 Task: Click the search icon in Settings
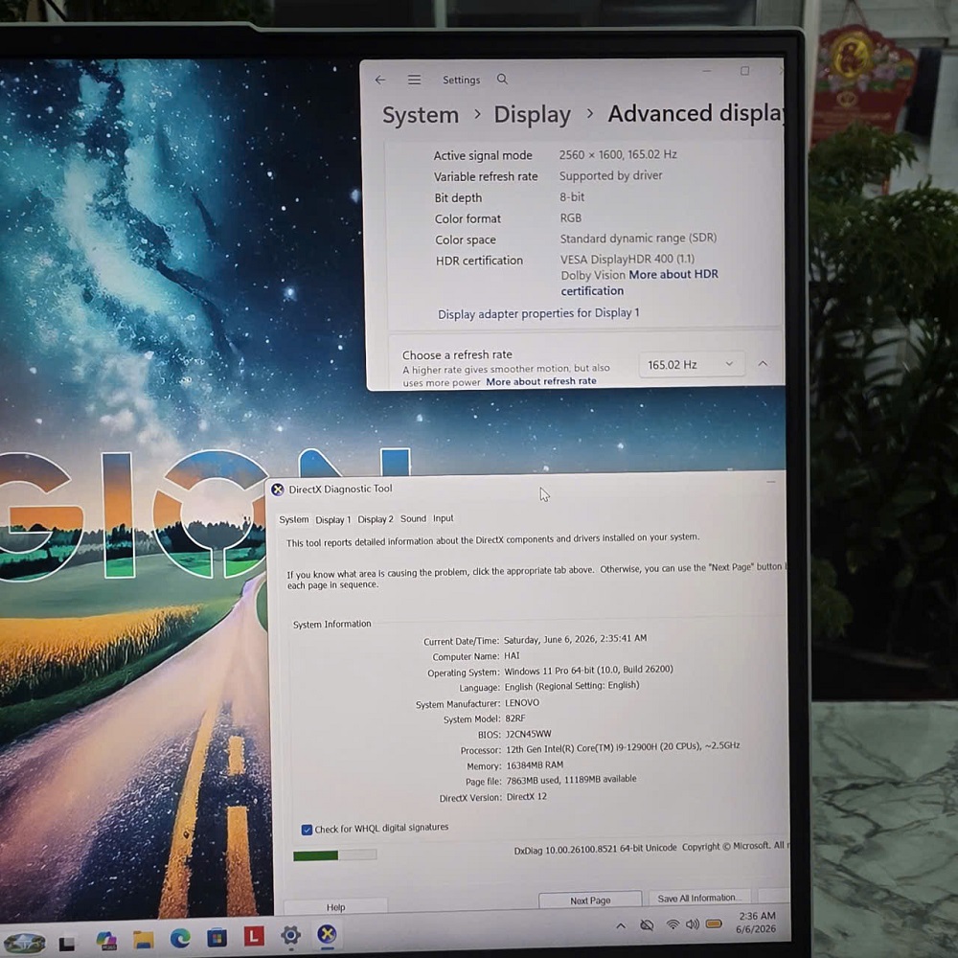pos(502,79)
